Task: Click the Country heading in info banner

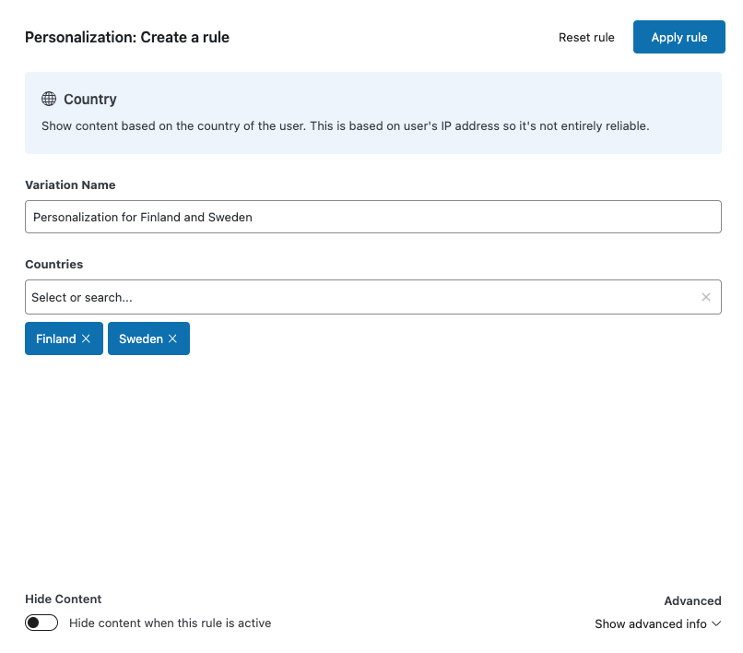Action: click(90, 99)
